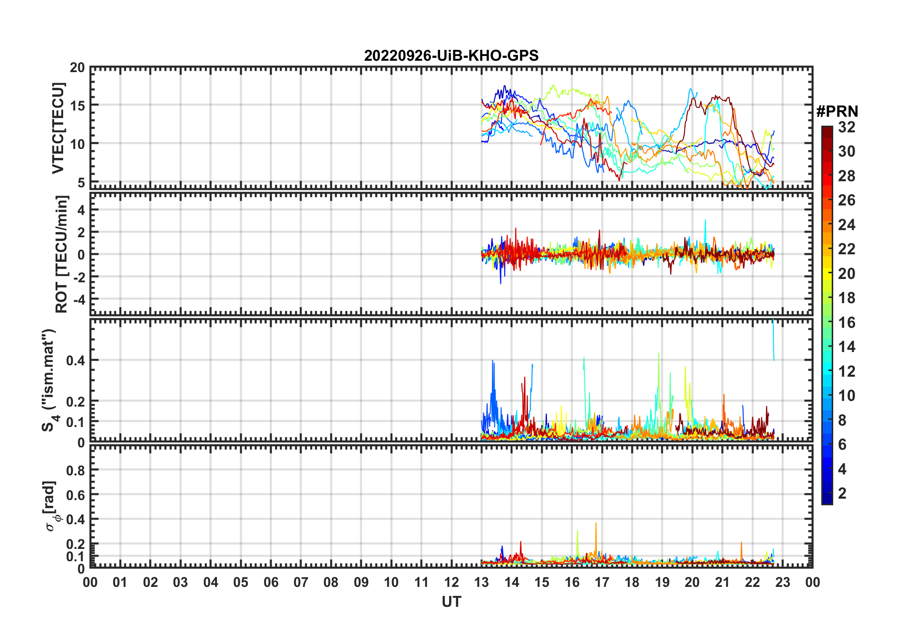Viewport: 903px width, 631px height.
Task: Click x-axis tick label 09
Action: coord(361,582)
